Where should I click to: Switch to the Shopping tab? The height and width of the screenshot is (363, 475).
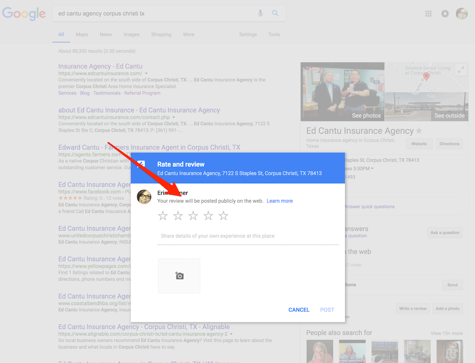161,35
